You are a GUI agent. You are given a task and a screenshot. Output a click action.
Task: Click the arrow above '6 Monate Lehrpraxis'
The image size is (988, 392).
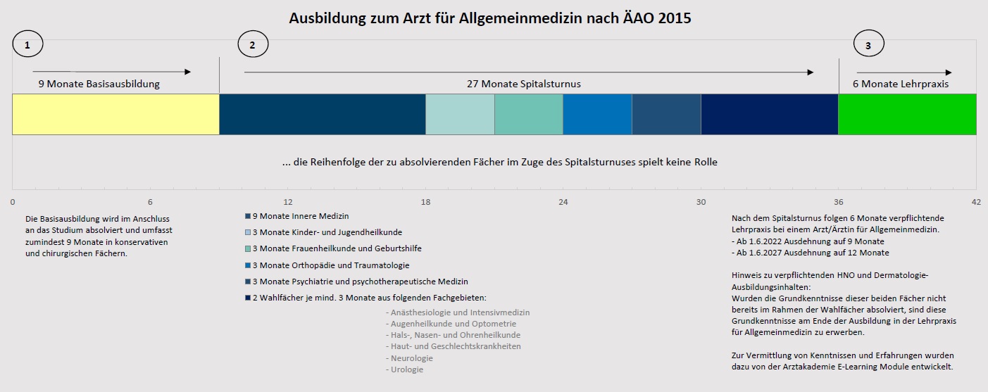pos(904,72)
